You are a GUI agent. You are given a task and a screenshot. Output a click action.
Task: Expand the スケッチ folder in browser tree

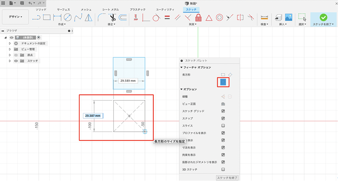[x=10, y=61]
